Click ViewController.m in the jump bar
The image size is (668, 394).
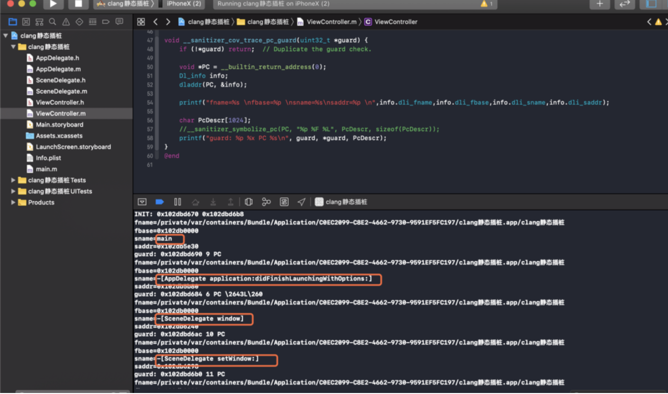[331, 22]
